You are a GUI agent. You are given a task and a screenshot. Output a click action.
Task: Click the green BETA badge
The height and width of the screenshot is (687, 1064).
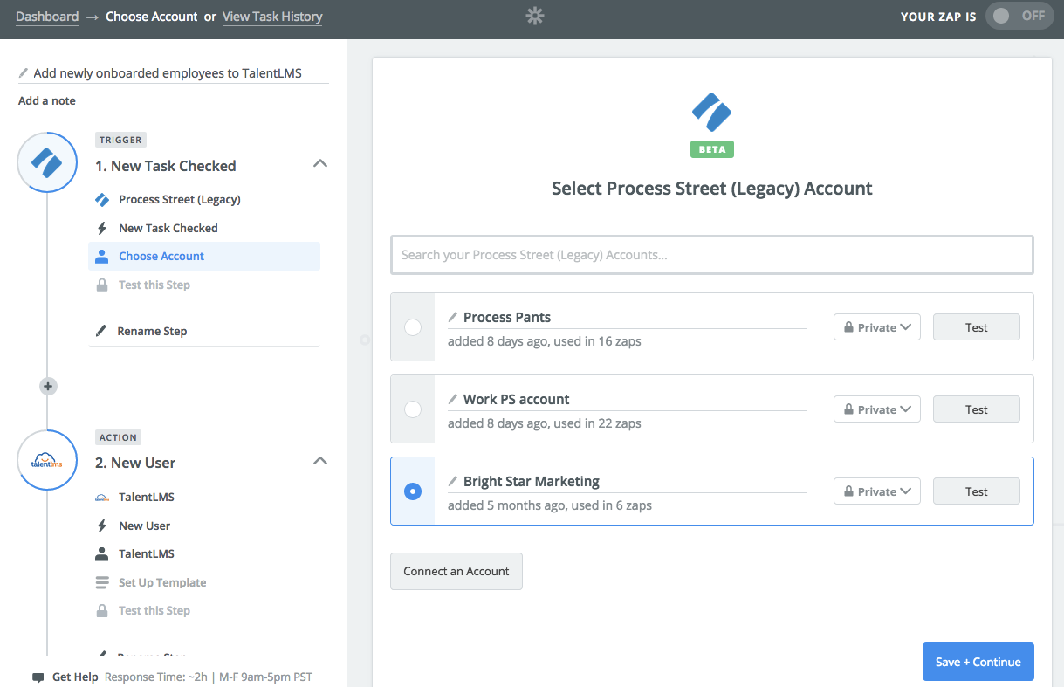coord(712,149)
